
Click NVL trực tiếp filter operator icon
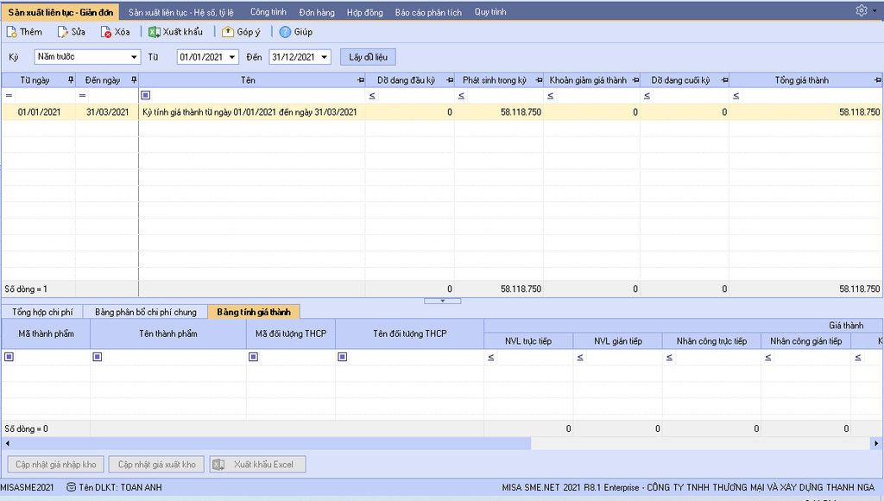coord(491,357)
